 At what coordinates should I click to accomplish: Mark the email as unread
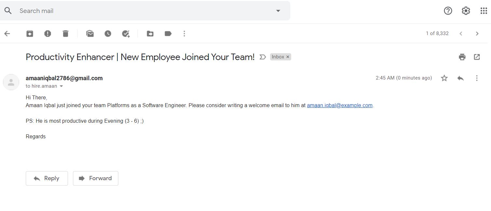pyautogui.click(x=90, y=33)
